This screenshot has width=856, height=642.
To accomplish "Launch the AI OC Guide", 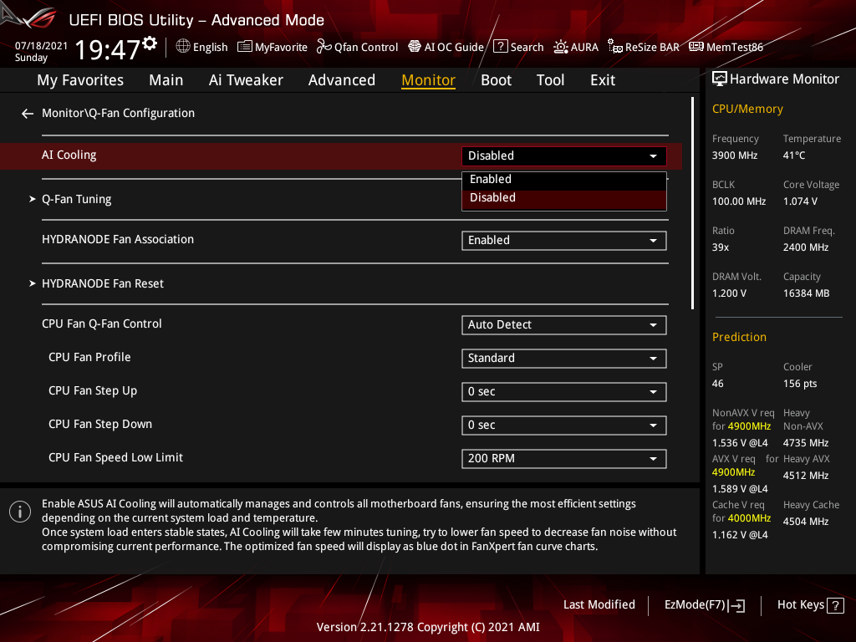I will pyautogui.click(x=446, y=47).
